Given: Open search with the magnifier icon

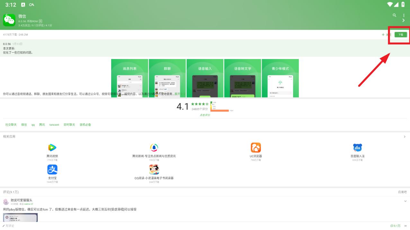Looking at the screenshot, I should 395,15.
